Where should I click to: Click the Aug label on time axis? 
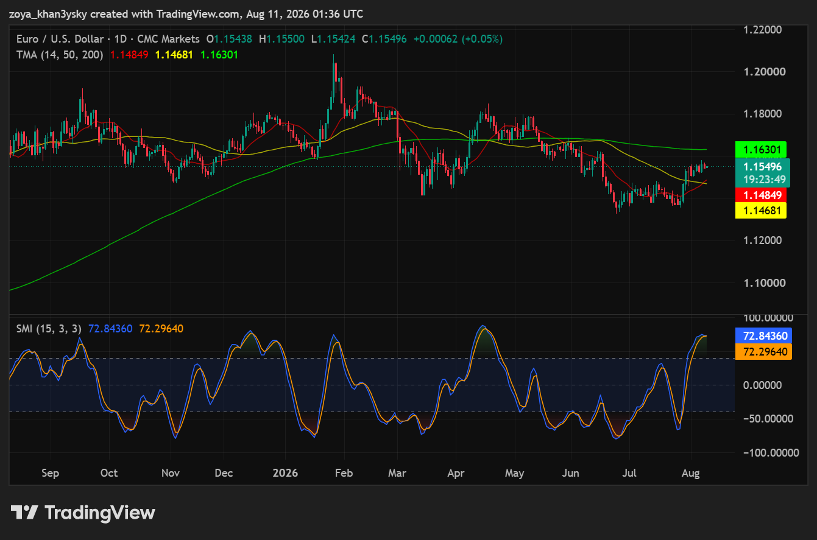[x=691, y=473]
